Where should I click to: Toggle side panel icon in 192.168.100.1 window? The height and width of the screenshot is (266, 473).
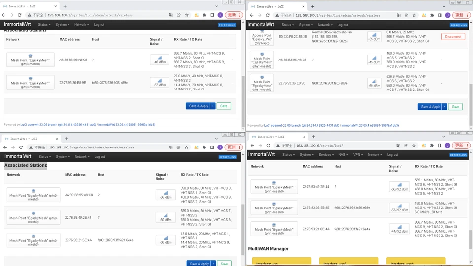[x=212, y=15]
